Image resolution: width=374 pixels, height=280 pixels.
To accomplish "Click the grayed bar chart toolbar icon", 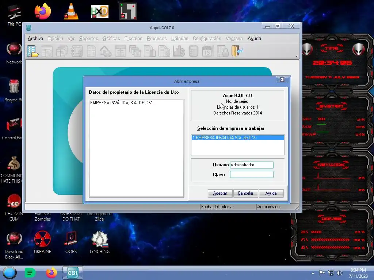I will (179, 51).
